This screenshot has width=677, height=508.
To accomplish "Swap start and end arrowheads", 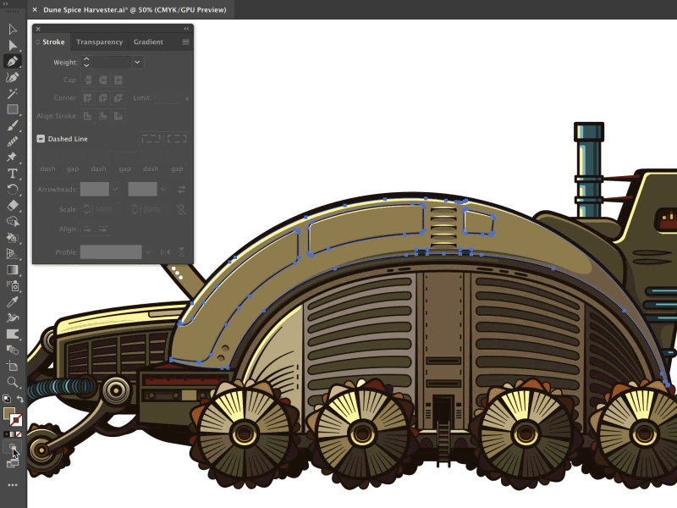I will 182,189.
